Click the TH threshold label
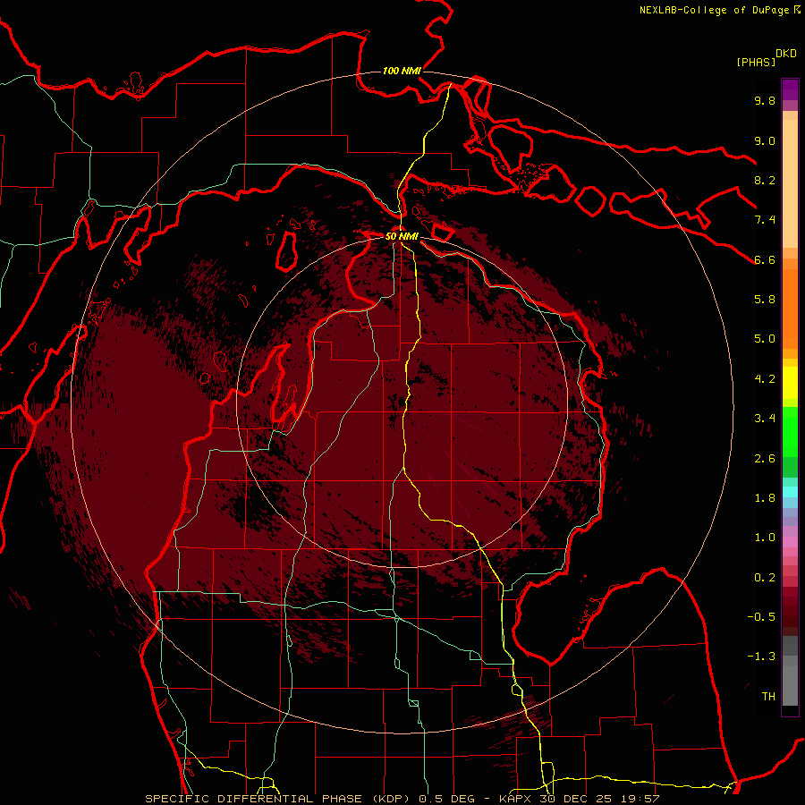Viewport: 805px width, 805px height. click(x=768, y=697)
